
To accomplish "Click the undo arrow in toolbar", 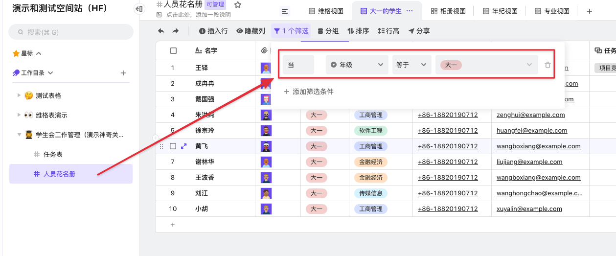I will (161, 31).
